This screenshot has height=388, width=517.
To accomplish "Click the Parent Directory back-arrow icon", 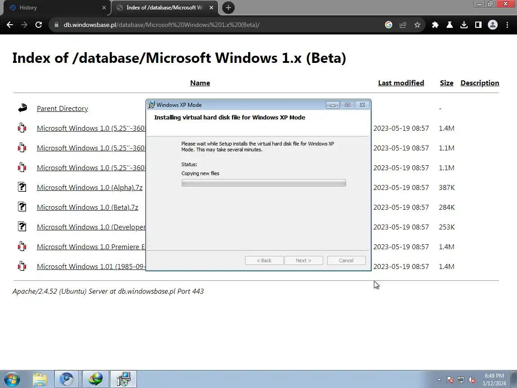I will click(x=22, y=108).
